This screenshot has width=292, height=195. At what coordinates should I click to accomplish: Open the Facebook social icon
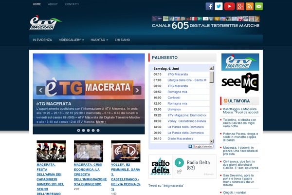[x=209, y=6]
